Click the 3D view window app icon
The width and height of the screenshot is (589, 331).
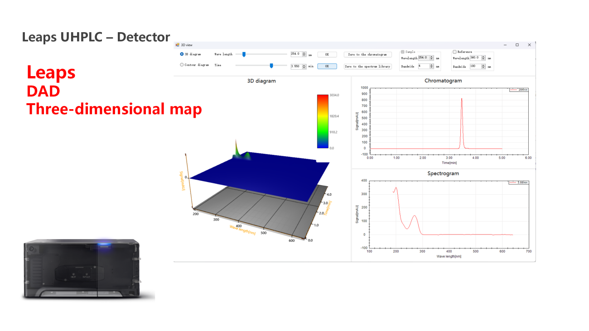click(177, 45)
